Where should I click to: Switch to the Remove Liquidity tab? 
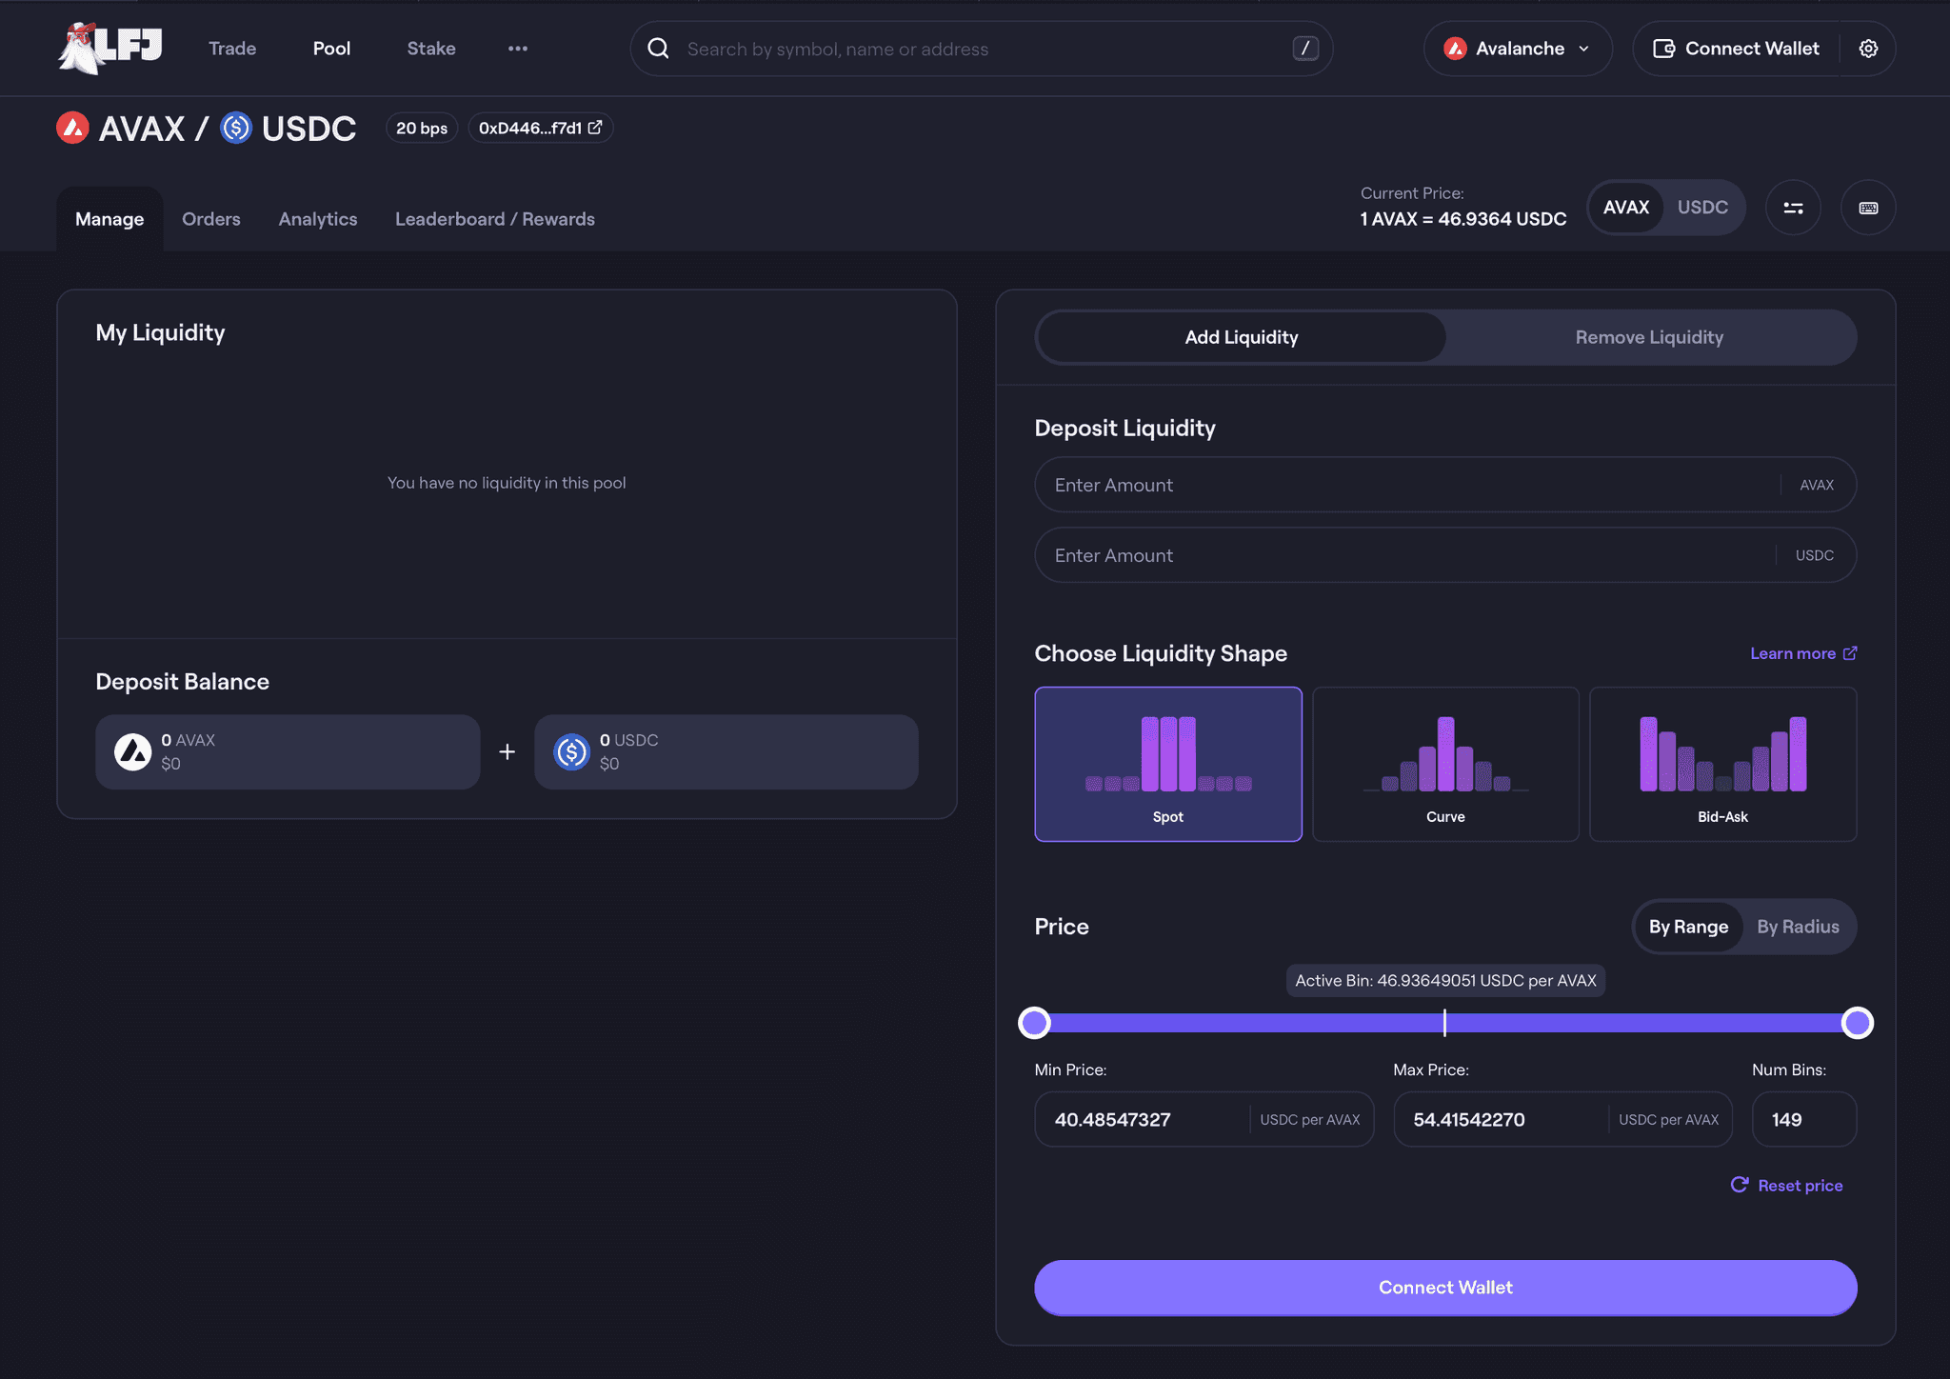click(1648, 337)
